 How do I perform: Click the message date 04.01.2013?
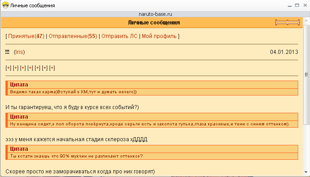(x=284, y=52)
